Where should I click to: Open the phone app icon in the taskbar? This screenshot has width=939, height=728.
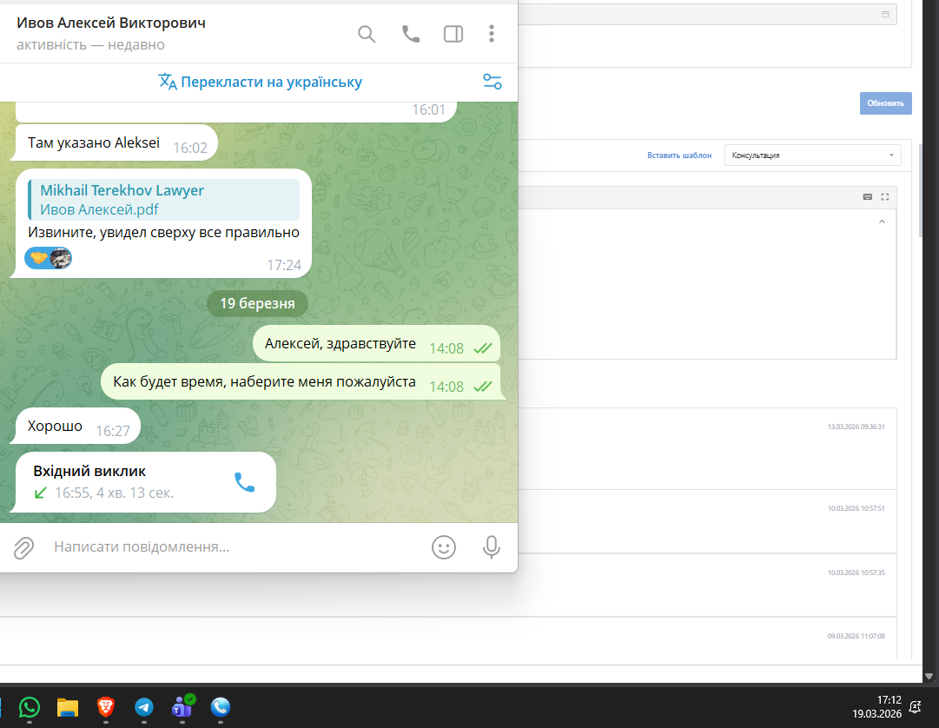click(x=221, y=708)
